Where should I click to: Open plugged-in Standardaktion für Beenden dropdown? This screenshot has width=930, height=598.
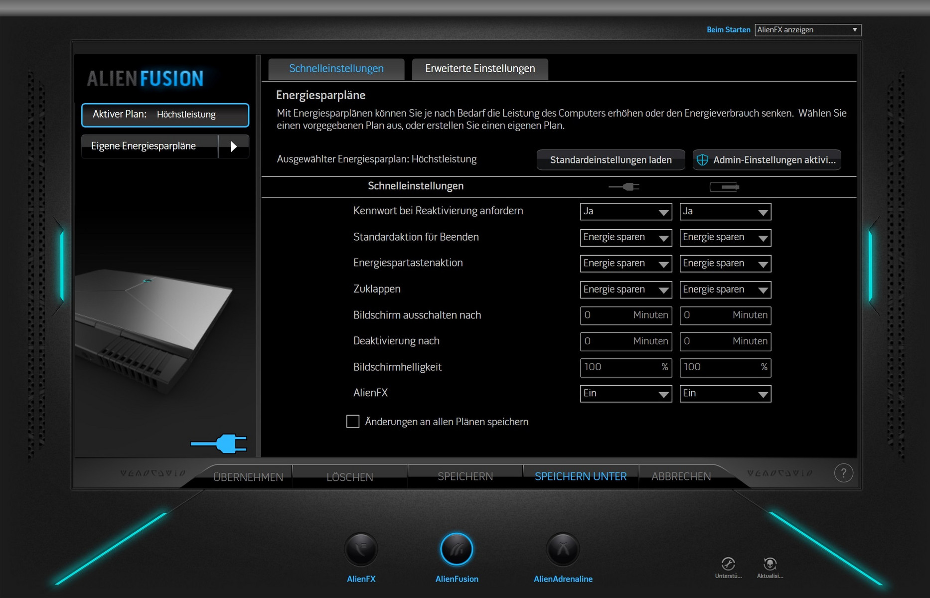coord(626,238)
